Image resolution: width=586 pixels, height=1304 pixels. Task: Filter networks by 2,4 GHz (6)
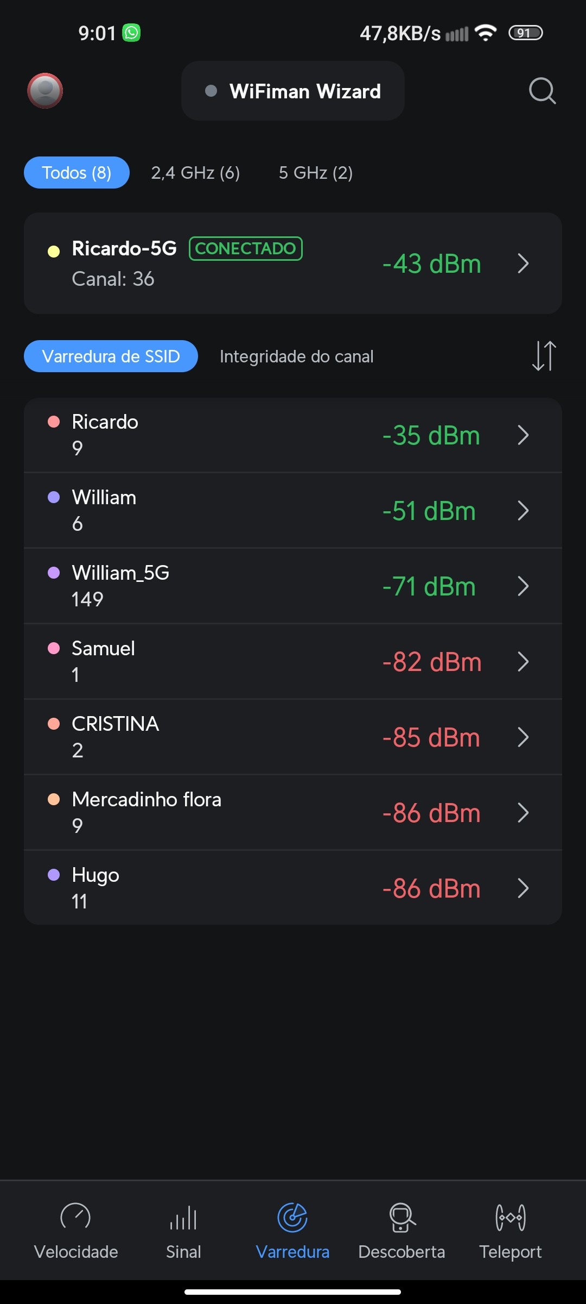point(195,173)
